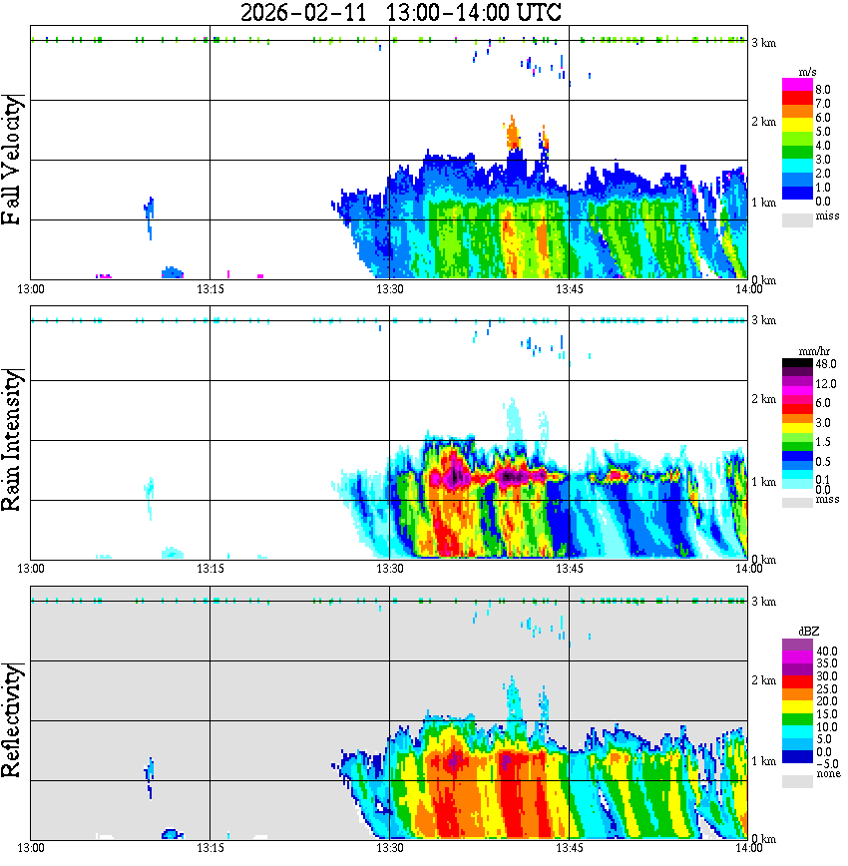This screenshot has width=848, height=866.
Task: Select the yellow swatch in the mm/hr legend
Action: 797,428
